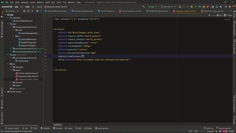
Task: Click the red Stop app button
Action: [x=208, y=7]
